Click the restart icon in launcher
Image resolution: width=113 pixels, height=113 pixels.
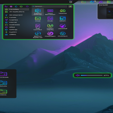click(x=16, y=6)
